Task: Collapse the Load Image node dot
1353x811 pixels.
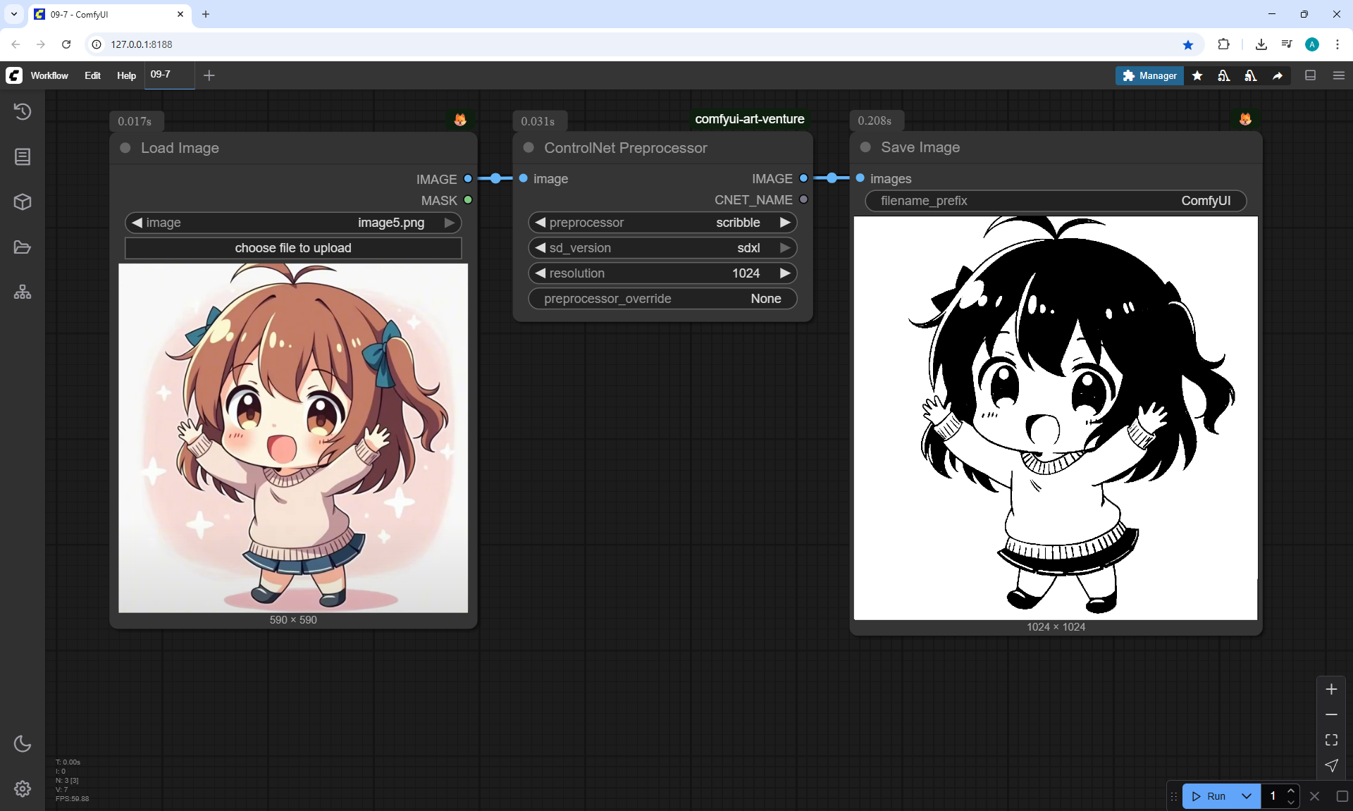Action: pyautogui.click(x=125, y=148)
